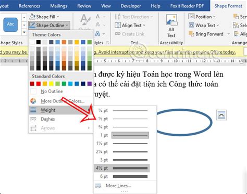Open the Help tab

(155, 6)
